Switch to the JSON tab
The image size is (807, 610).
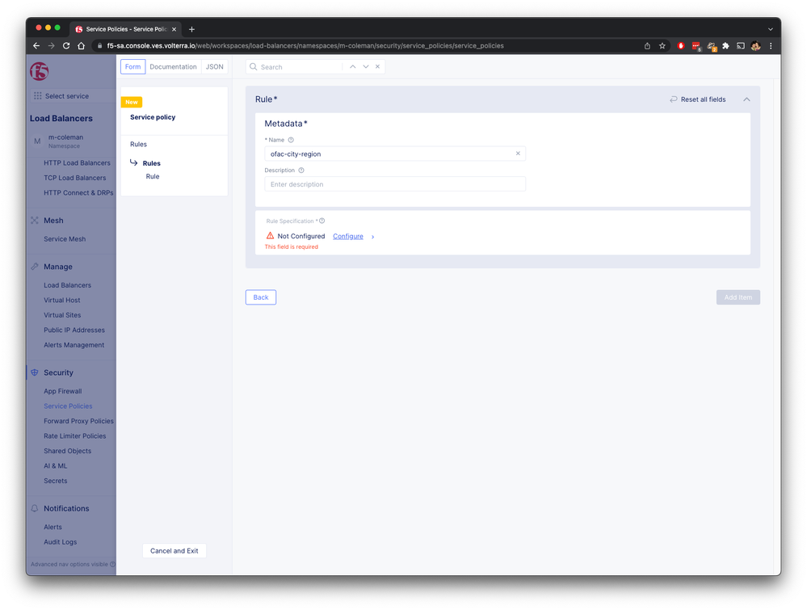point(215,67)
